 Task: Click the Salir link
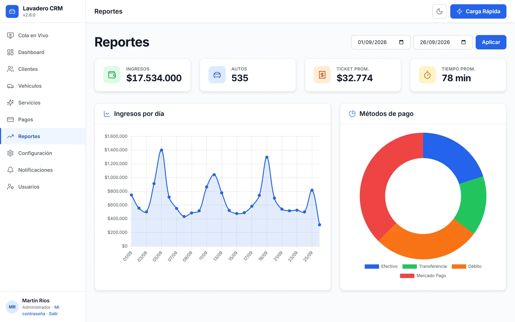[x=53, y=314]
